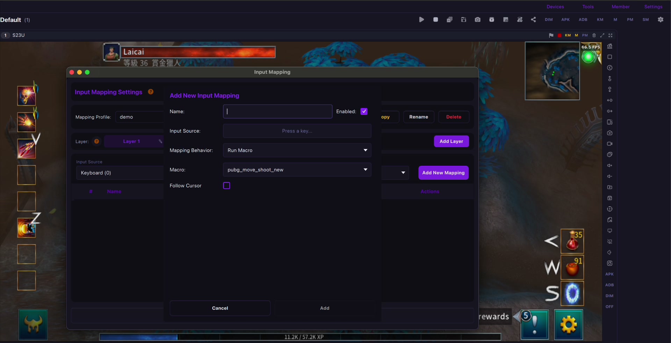This screenshot has width=671, height=343.
Task: Click the Delete profile button
Action: coord(454,117)
